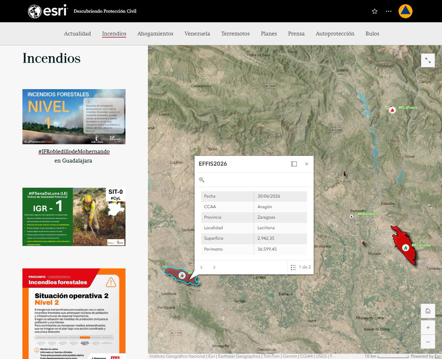This screenshot has height=359, width=442.
Task: Open the #IFSenaDeLuna IGR-1 image
Action: point(74,217)
